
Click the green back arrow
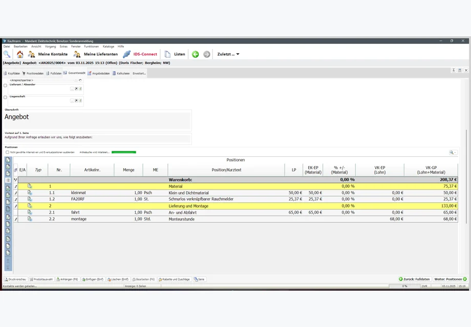195,54
